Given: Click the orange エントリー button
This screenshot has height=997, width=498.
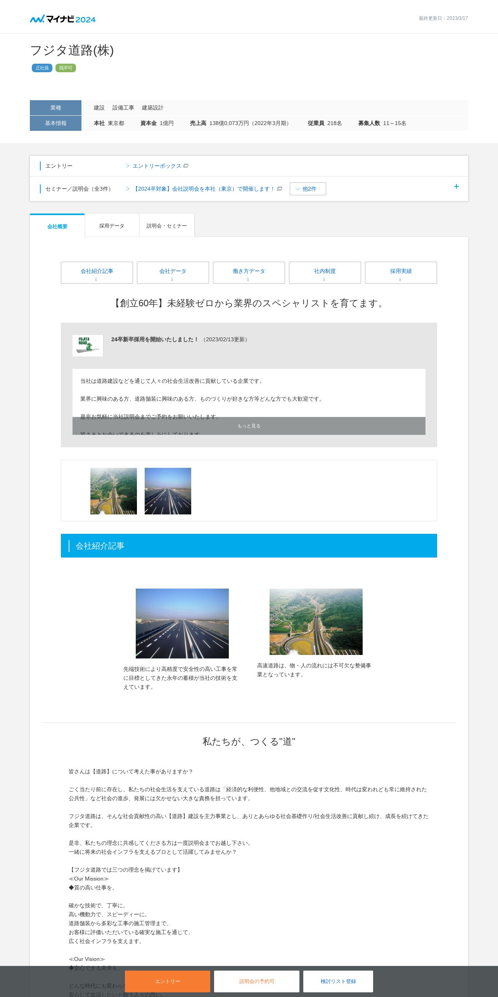Looking at the screenshot, I should (x=168, y=981).
